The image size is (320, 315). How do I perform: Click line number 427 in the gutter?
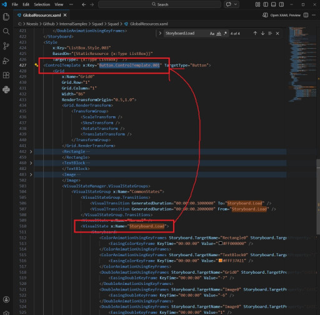tap(22, 65)
